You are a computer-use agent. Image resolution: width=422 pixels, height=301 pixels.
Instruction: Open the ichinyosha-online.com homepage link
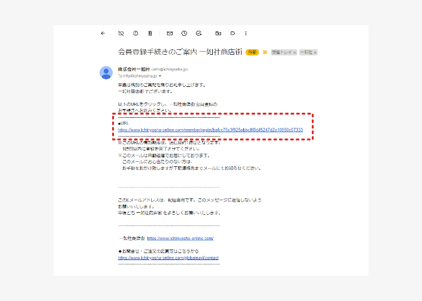(x=180, y=238)
